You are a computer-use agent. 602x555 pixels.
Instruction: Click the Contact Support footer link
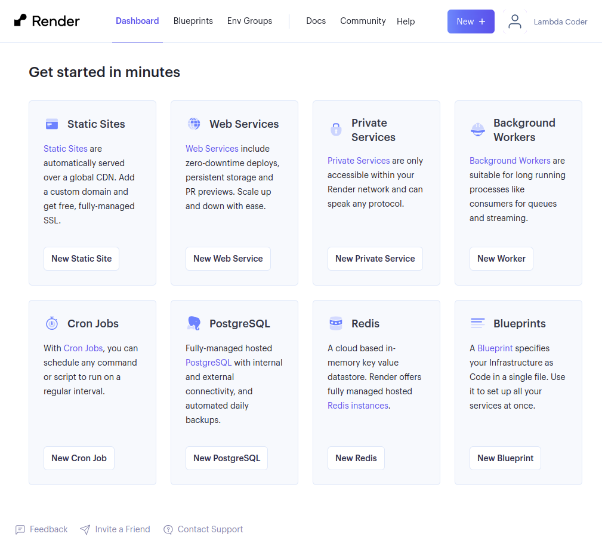(210, 530)
